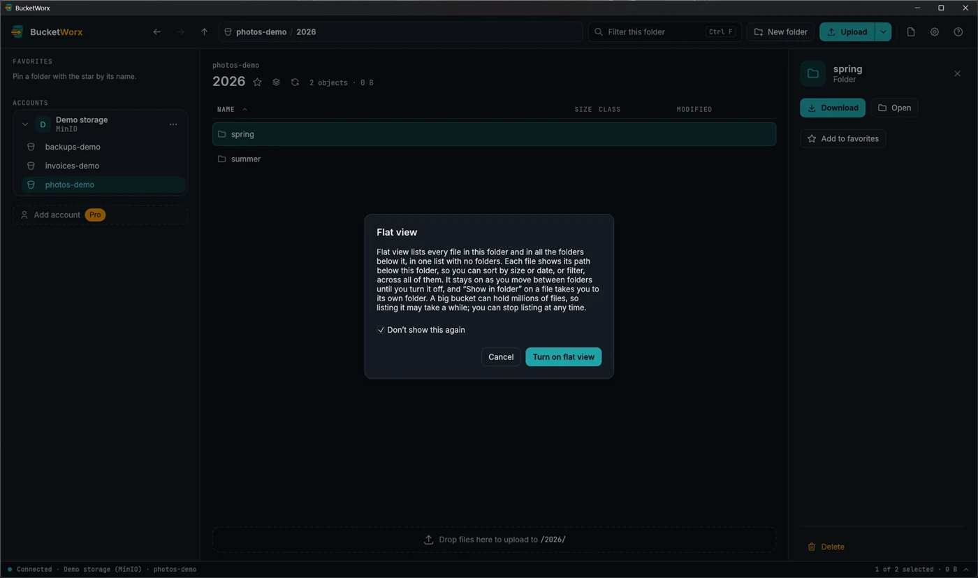Select the spring folder row in the list

coord(494,134)
